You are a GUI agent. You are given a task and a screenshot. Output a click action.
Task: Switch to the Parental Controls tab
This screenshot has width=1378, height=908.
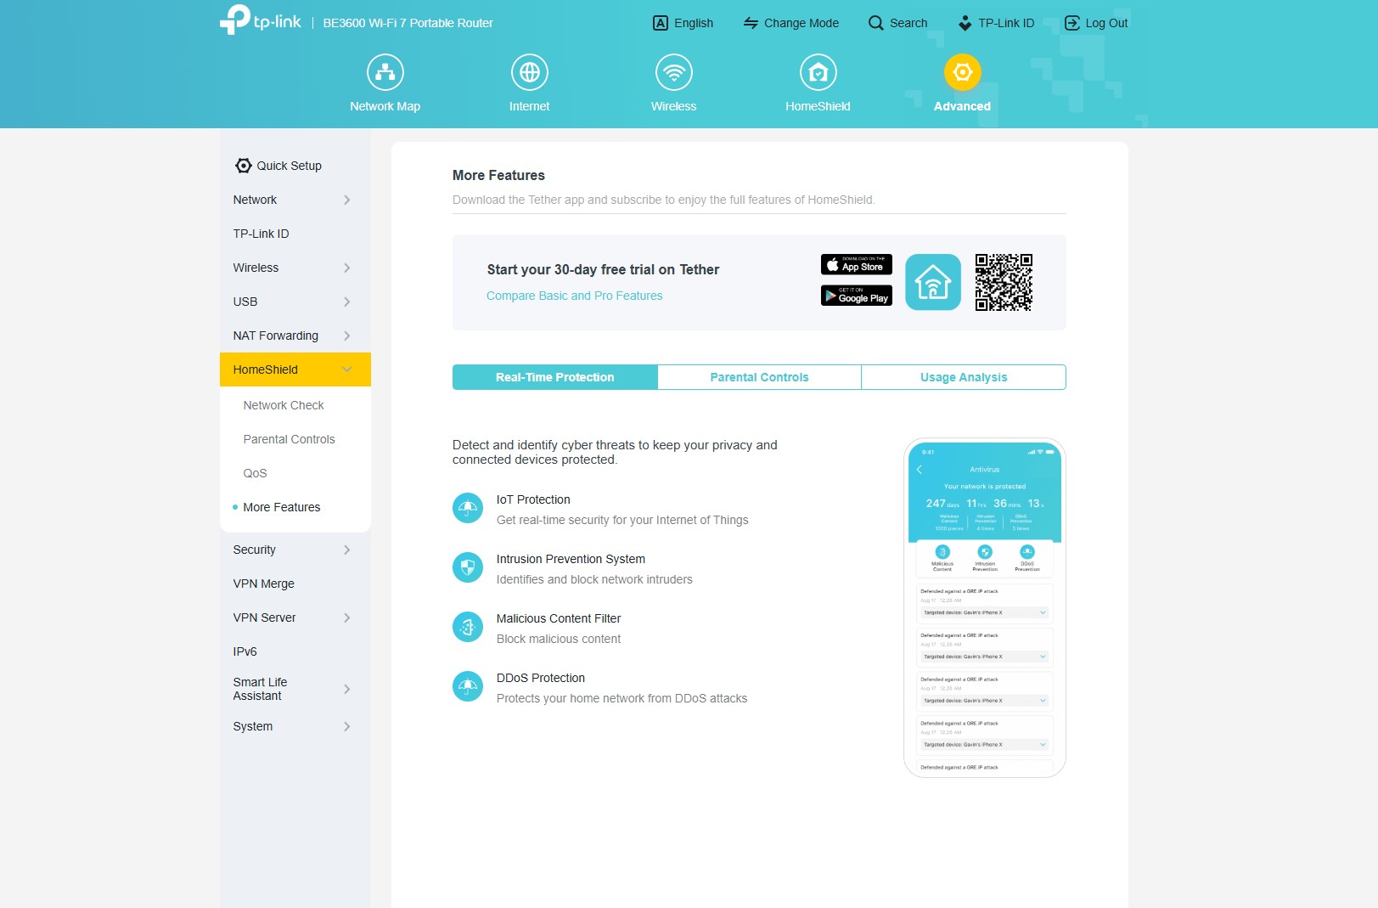click(760, 377)
